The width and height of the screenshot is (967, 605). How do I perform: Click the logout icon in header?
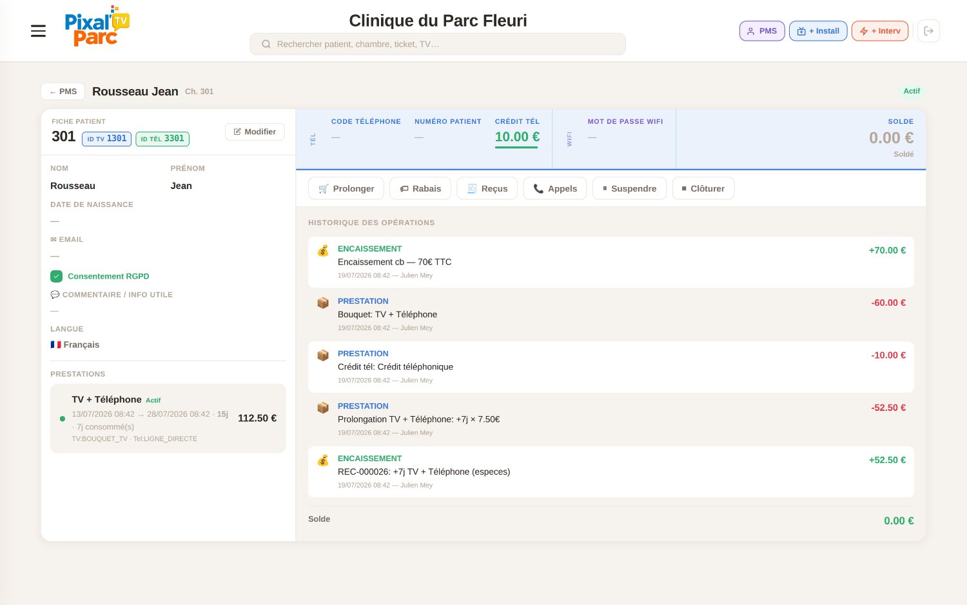[928, 31]
